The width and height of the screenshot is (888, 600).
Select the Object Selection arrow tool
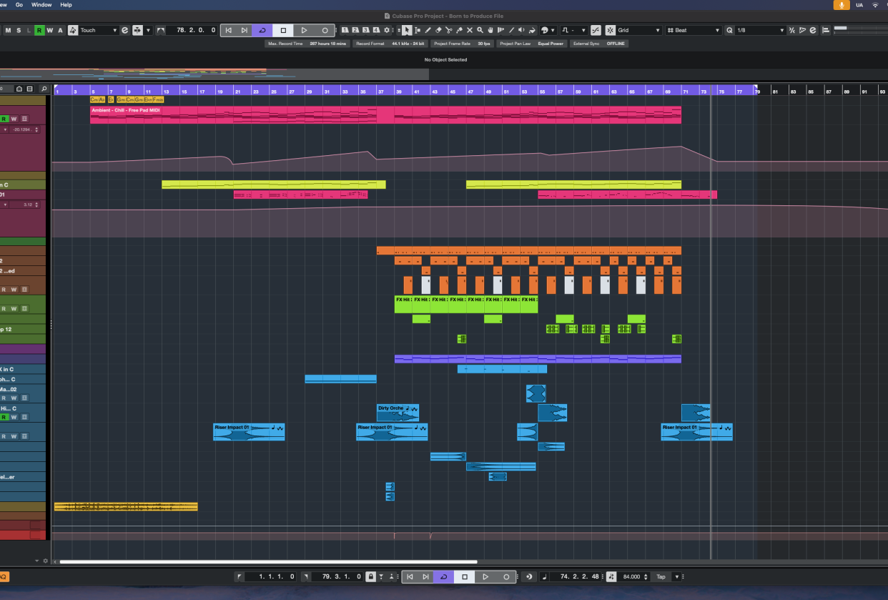(407, 30)
